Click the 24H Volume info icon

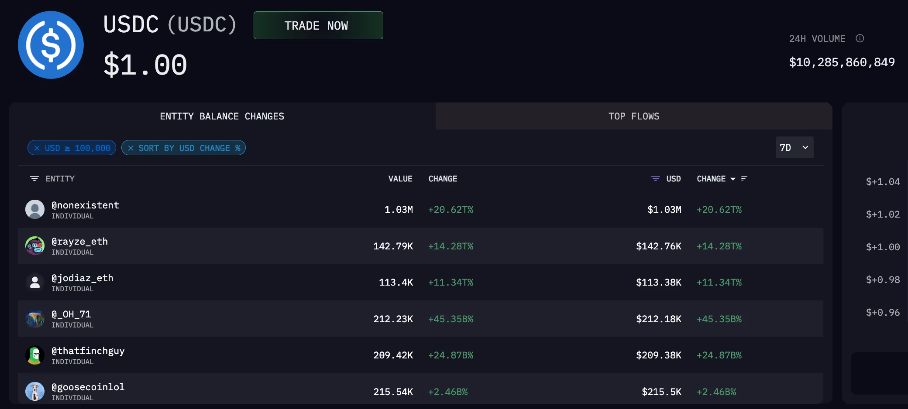860,38
